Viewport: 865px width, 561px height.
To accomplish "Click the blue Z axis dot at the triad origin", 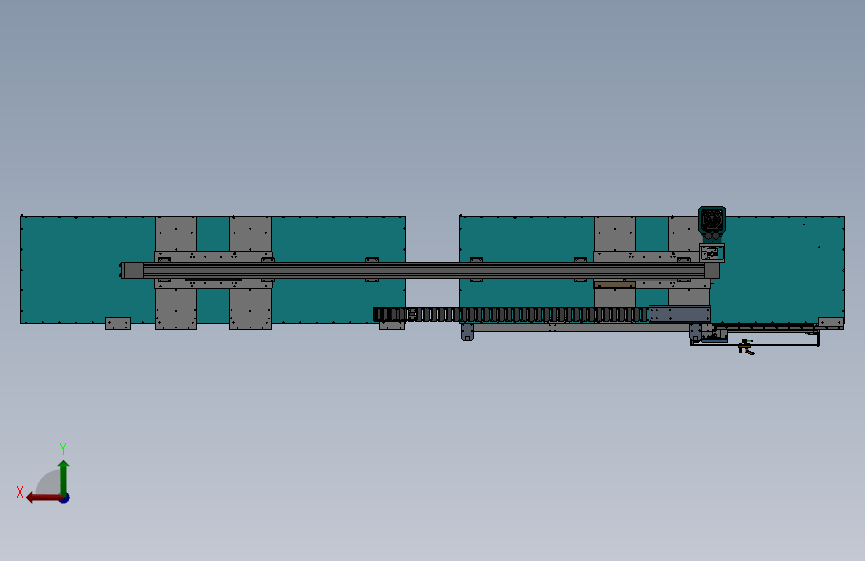I will click(65, 498).
